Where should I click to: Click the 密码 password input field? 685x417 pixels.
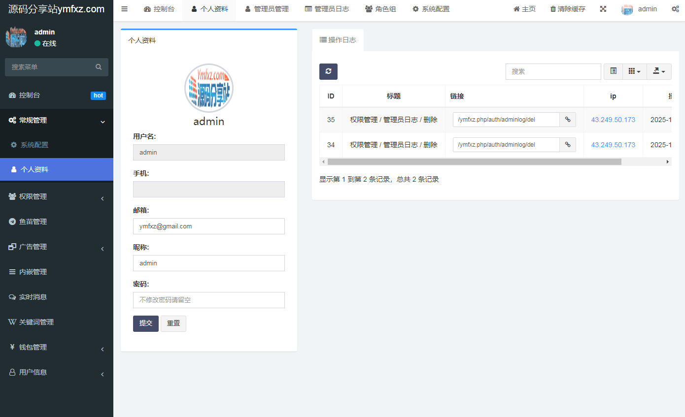[x=209, y=300]
